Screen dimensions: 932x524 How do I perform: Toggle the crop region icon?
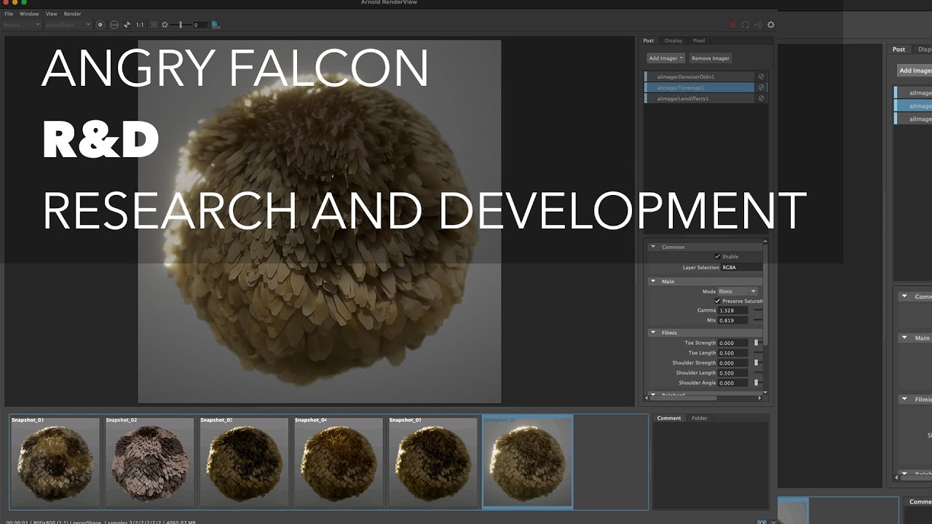coord(154,25)
